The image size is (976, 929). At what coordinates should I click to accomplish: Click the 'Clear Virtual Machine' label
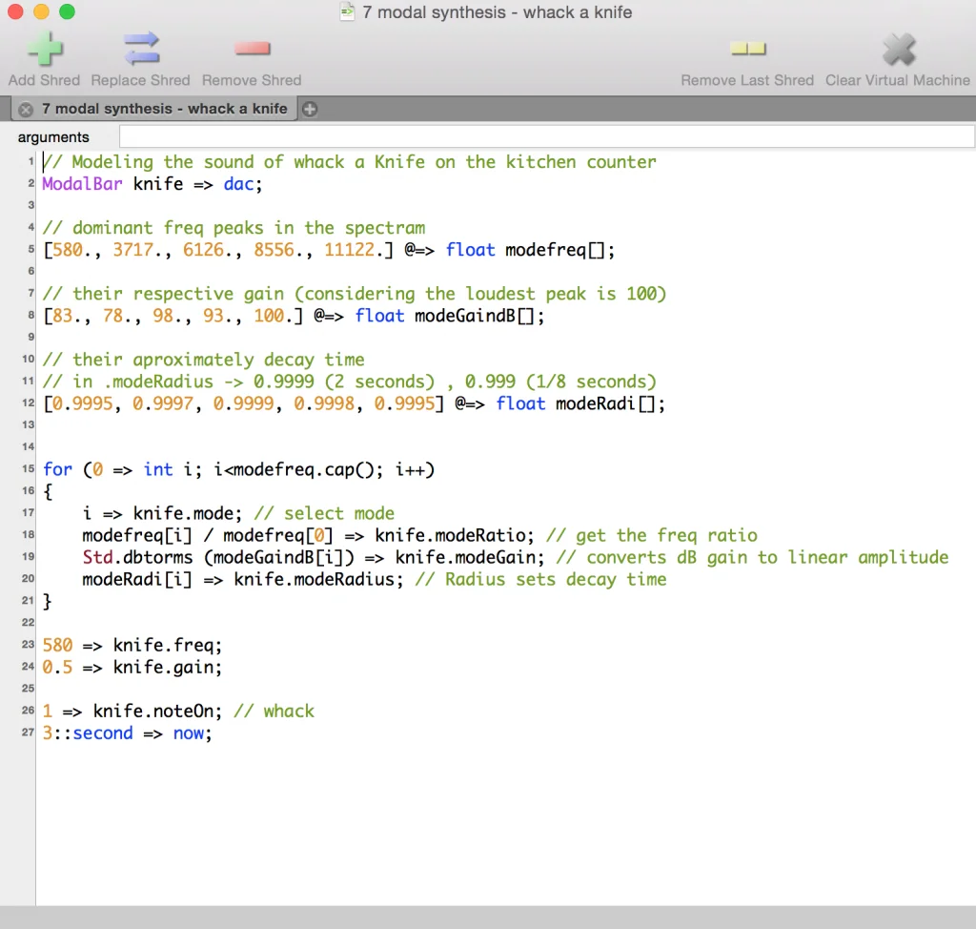898,80
